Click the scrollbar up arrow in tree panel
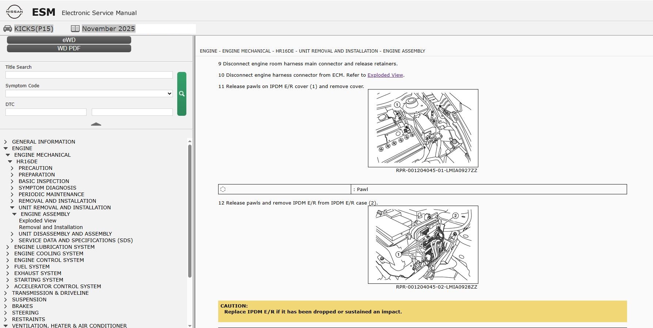 click(x=190, y=141)
